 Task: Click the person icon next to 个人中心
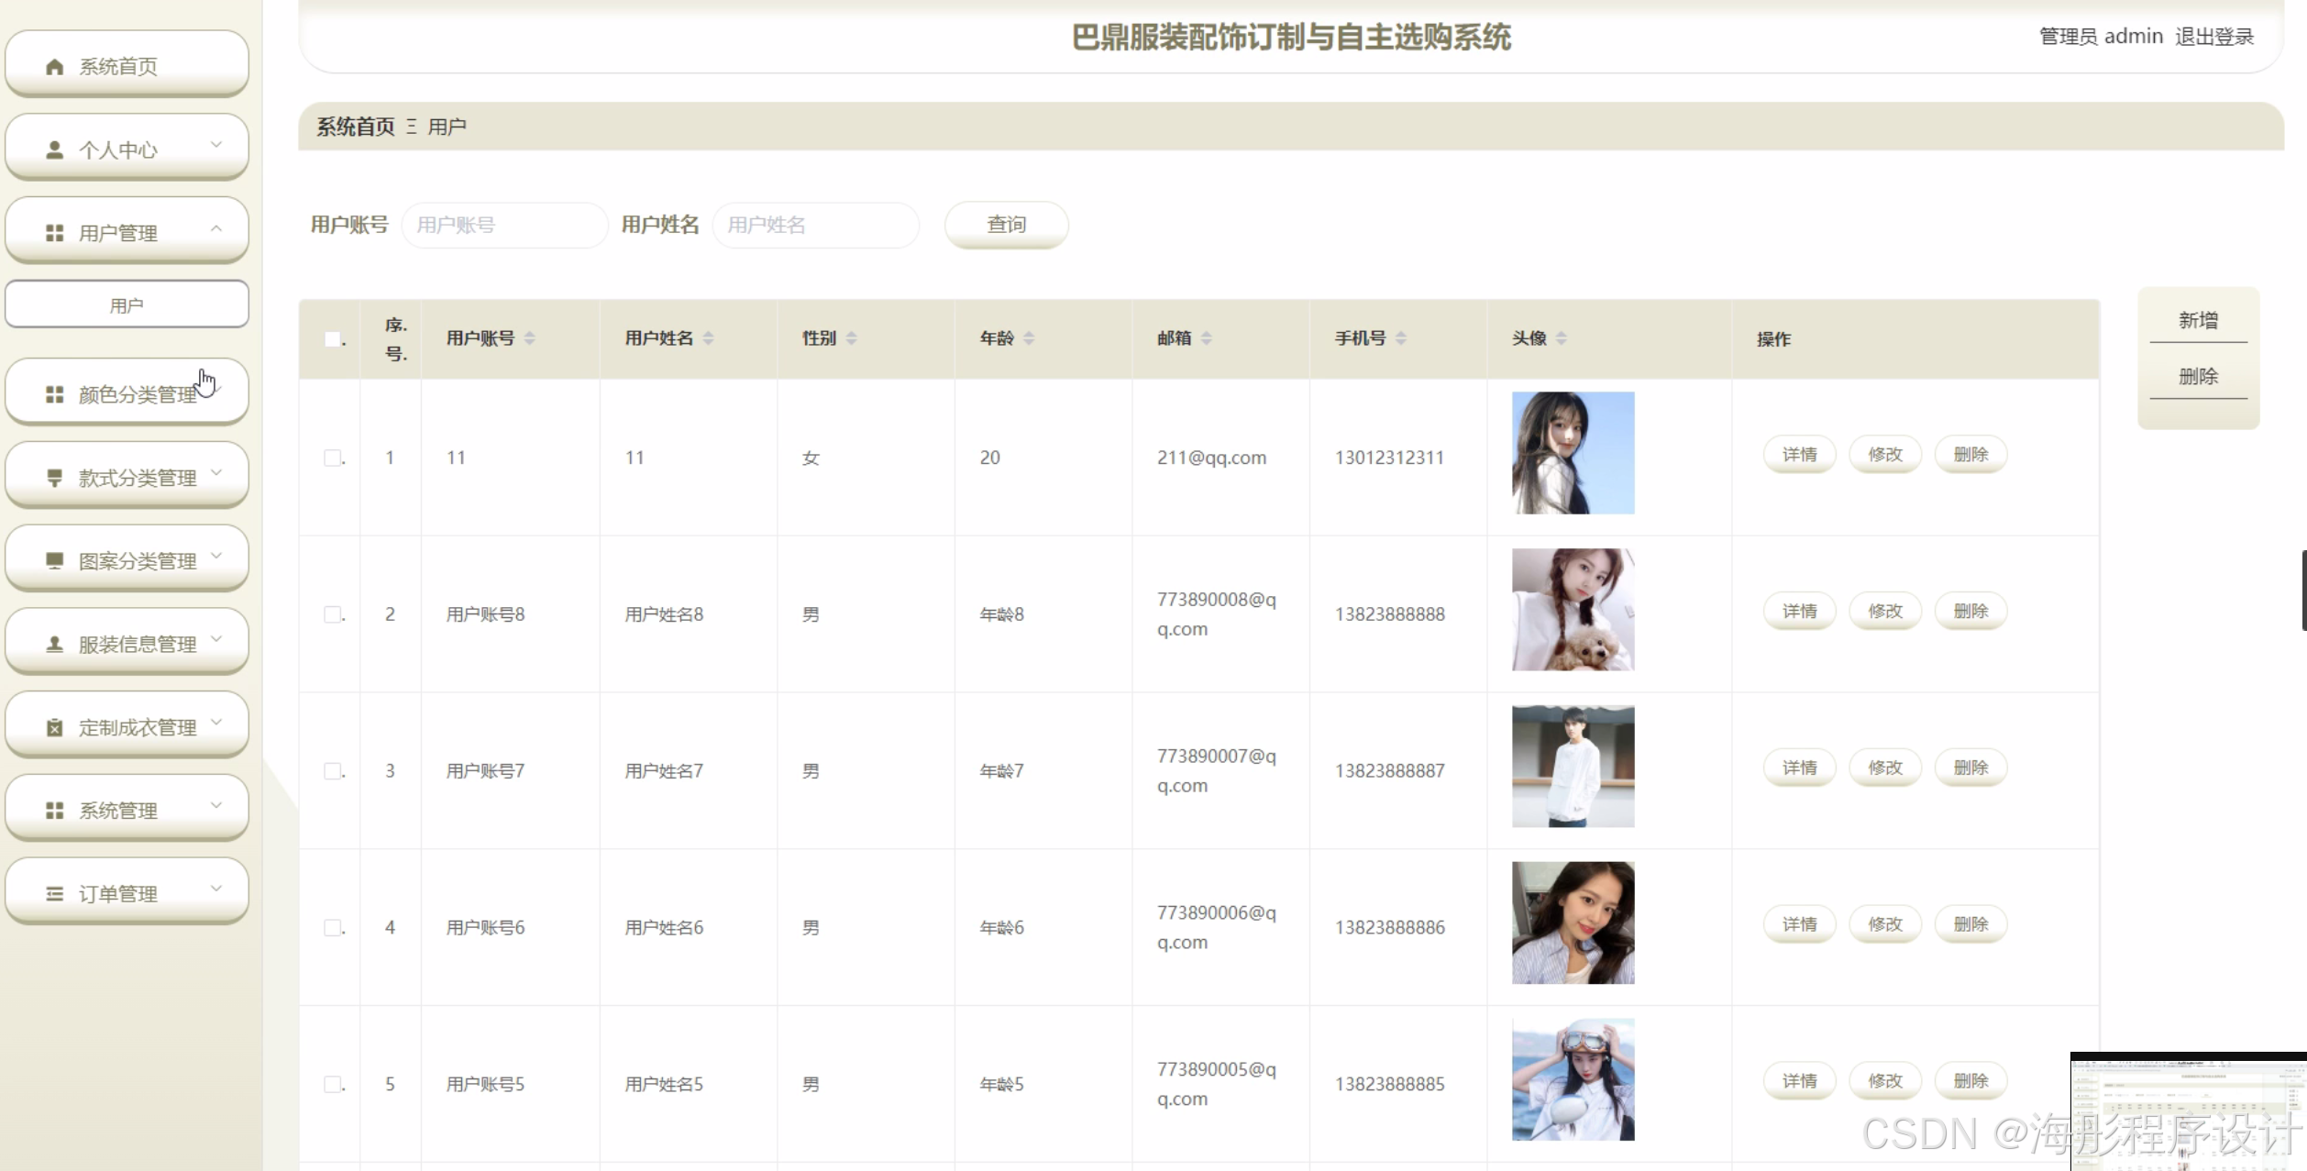54,150
